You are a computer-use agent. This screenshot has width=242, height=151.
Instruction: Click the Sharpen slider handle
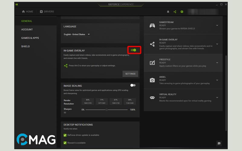[106, 110]
